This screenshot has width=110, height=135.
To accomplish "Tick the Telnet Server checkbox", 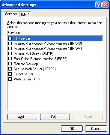I will pos(10,74).
